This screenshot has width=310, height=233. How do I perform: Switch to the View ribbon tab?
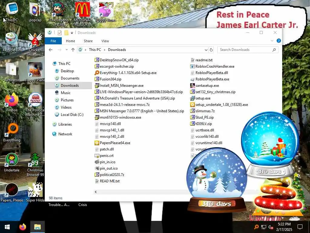[105, 41]
